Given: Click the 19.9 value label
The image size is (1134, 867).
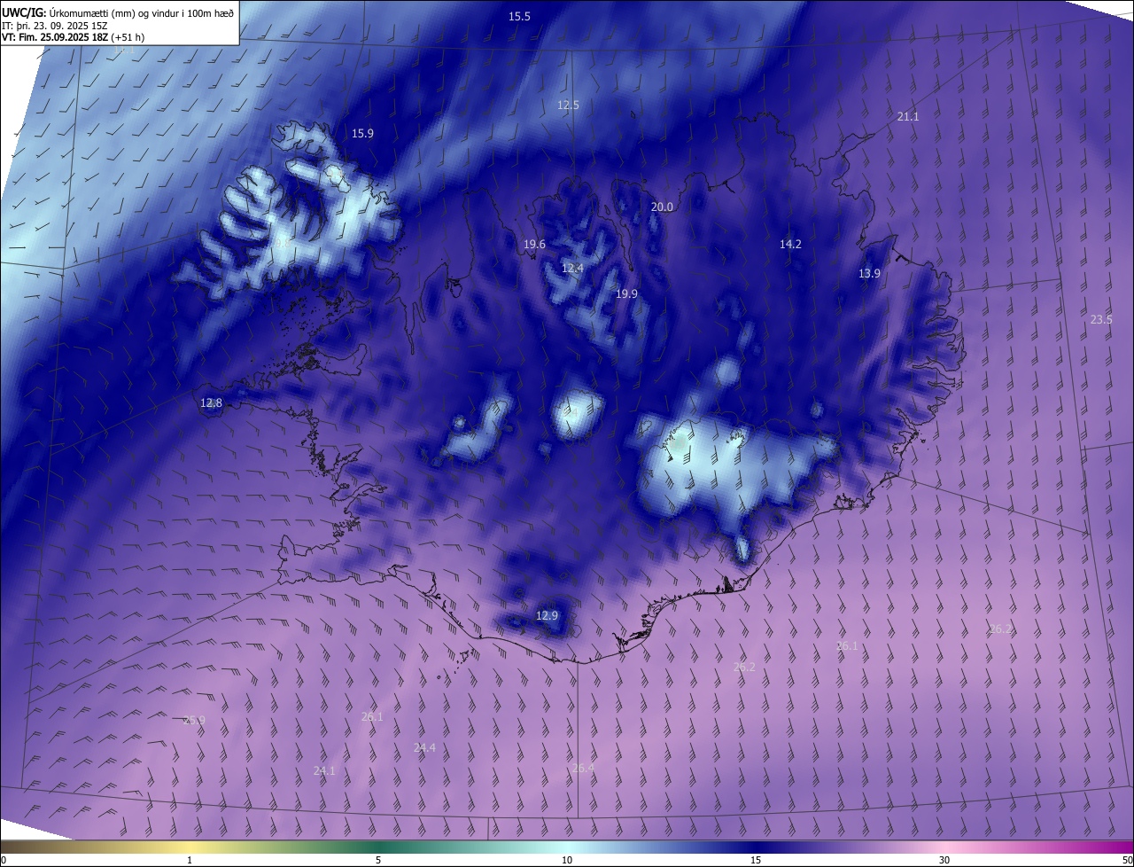Looking at the screenshot, I should click(626, 293).
